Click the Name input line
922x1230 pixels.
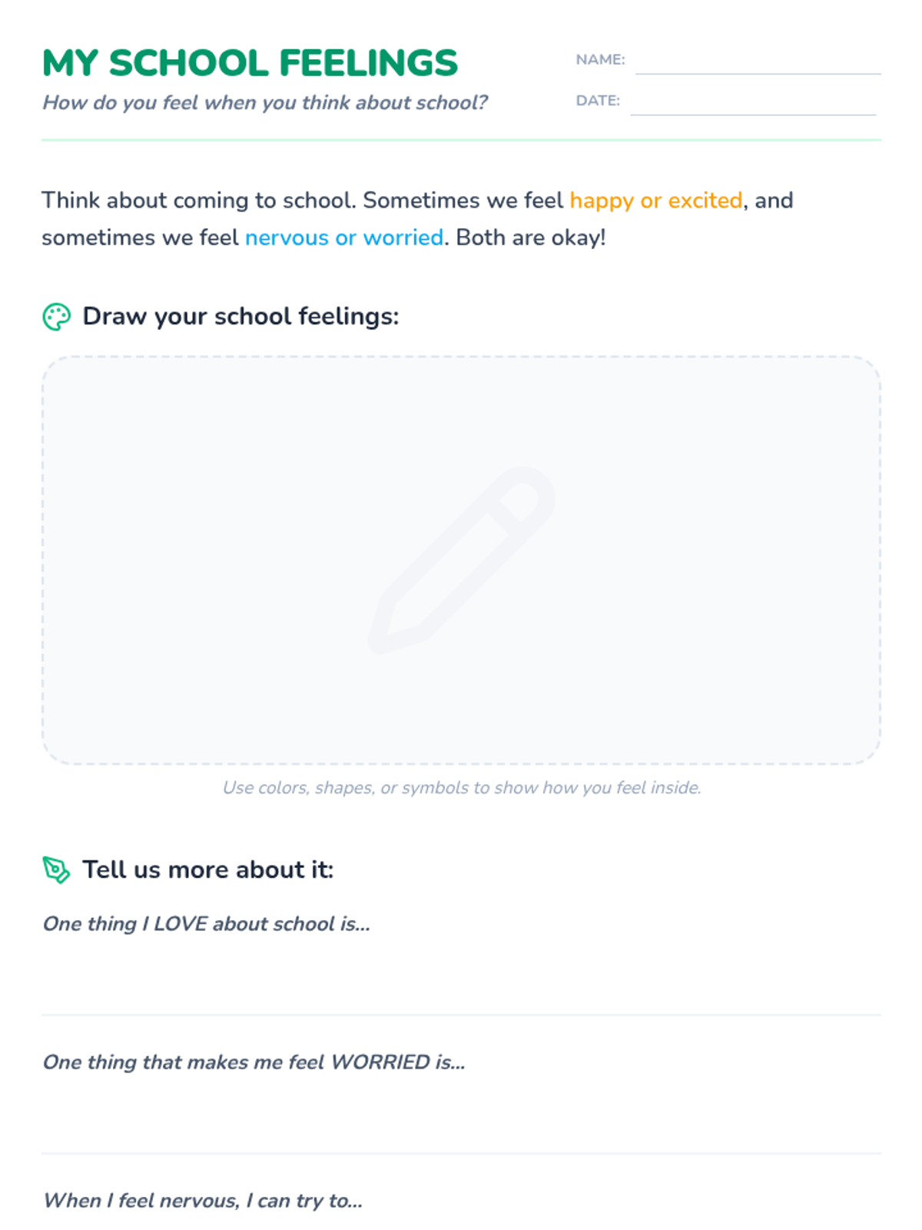758,61
